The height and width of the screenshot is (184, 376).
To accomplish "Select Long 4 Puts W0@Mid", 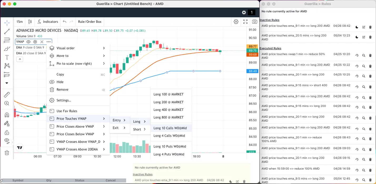I will (x=171, y=154).
